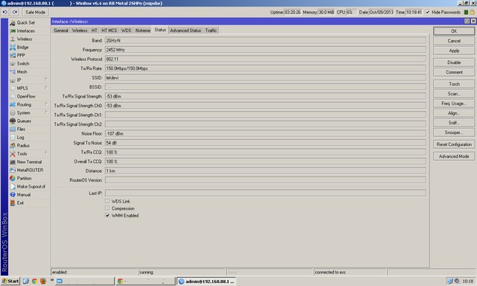477x286 pixels.
Task: Expand the System submenu
Action: [46, 112]
